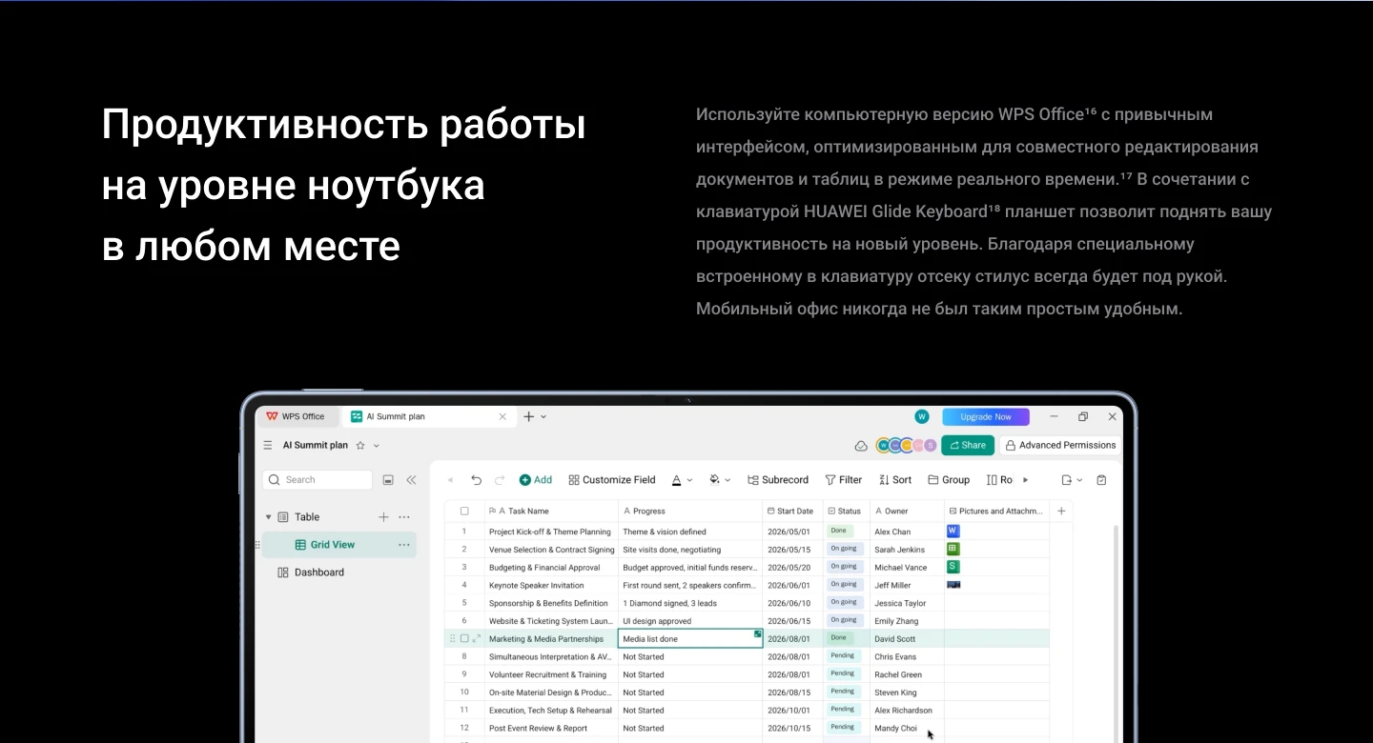The image size is (1373, 743).
Task: Open Dashboard in the sidebar
Action: pyautogui.click(x=311, y=572)
